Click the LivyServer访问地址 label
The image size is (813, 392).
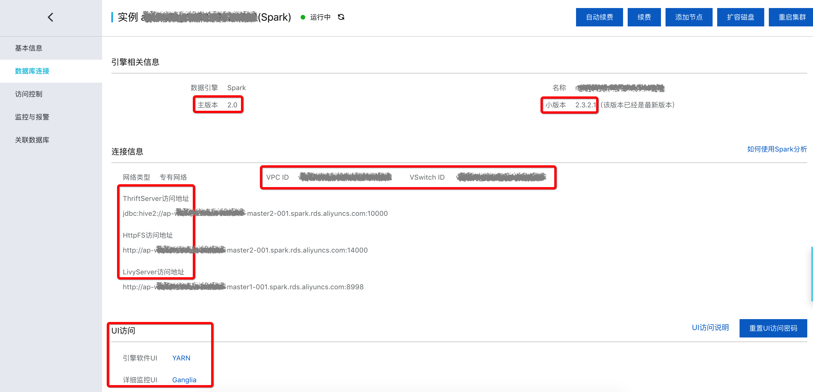153,272
